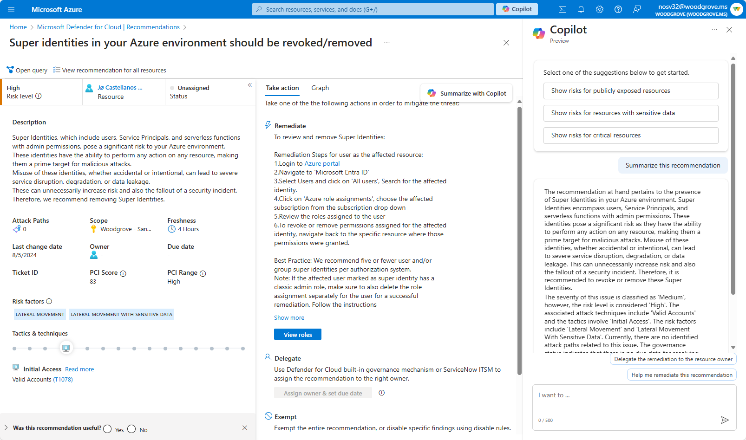746x440 pixels.
Task: Open portal settings gear
Action: tap(600, 9)
